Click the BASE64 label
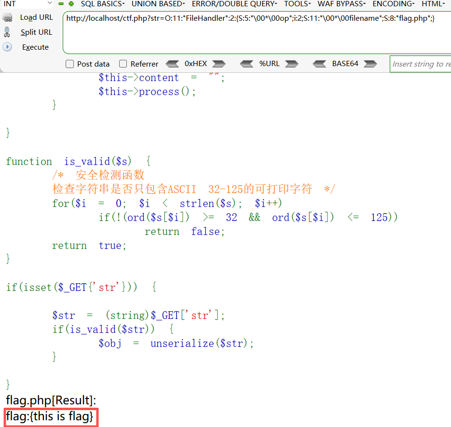 (x=345, y=64)
